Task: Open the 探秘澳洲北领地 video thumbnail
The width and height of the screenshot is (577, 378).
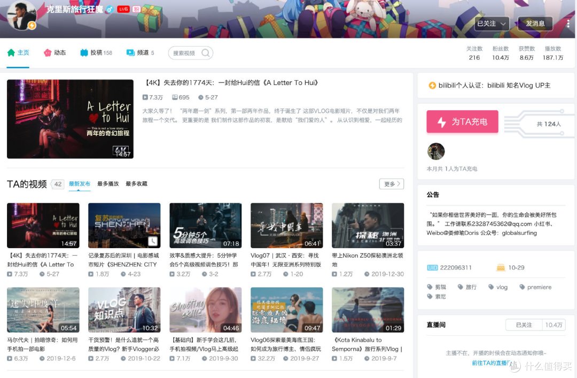Action: [x=368, y=226]
